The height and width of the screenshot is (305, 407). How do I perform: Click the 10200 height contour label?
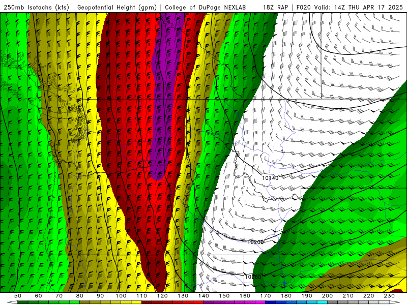(x=255, y=242)
